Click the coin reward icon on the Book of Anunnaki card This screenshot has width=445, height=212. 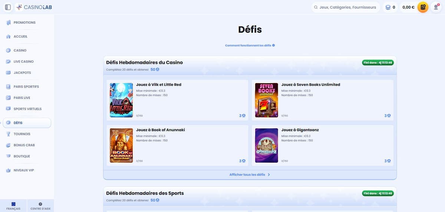[244, 161]
